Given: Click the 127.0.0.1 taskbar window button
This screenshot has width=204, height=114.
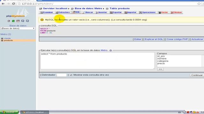Looking at the screenshot, I should click(35, 112).
